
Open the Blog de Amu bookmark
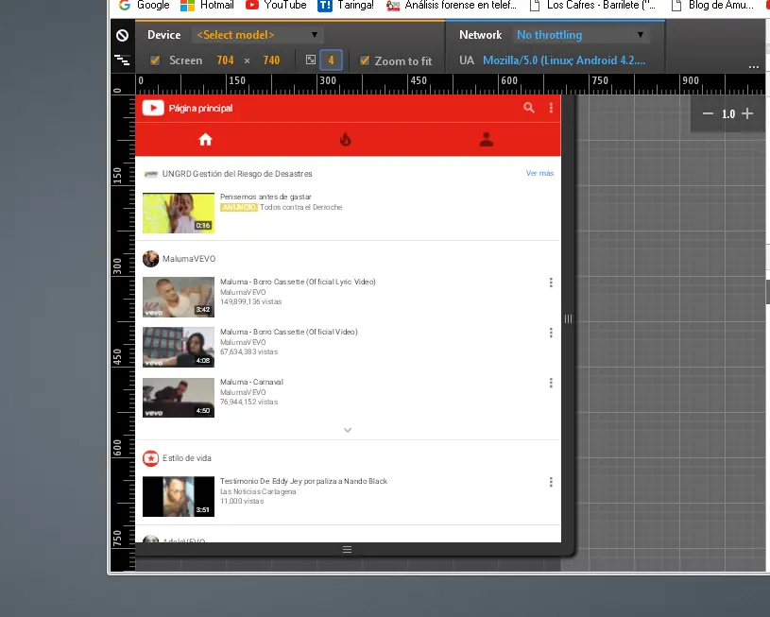click(713, 5)
